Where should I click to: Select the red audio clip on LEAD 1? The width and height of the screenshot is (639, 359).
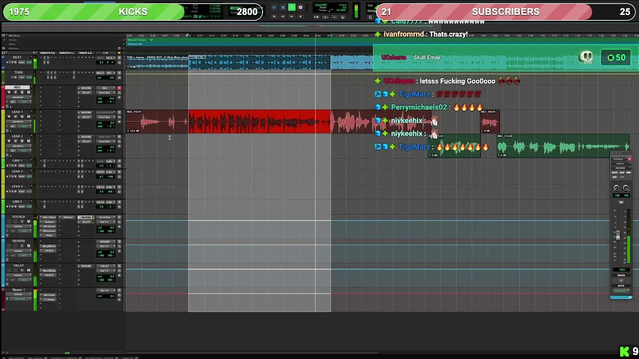pyautogui.click(x=260, y=122)
